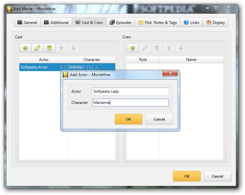
Task: Close the Add Movie window
Action: 228,7
